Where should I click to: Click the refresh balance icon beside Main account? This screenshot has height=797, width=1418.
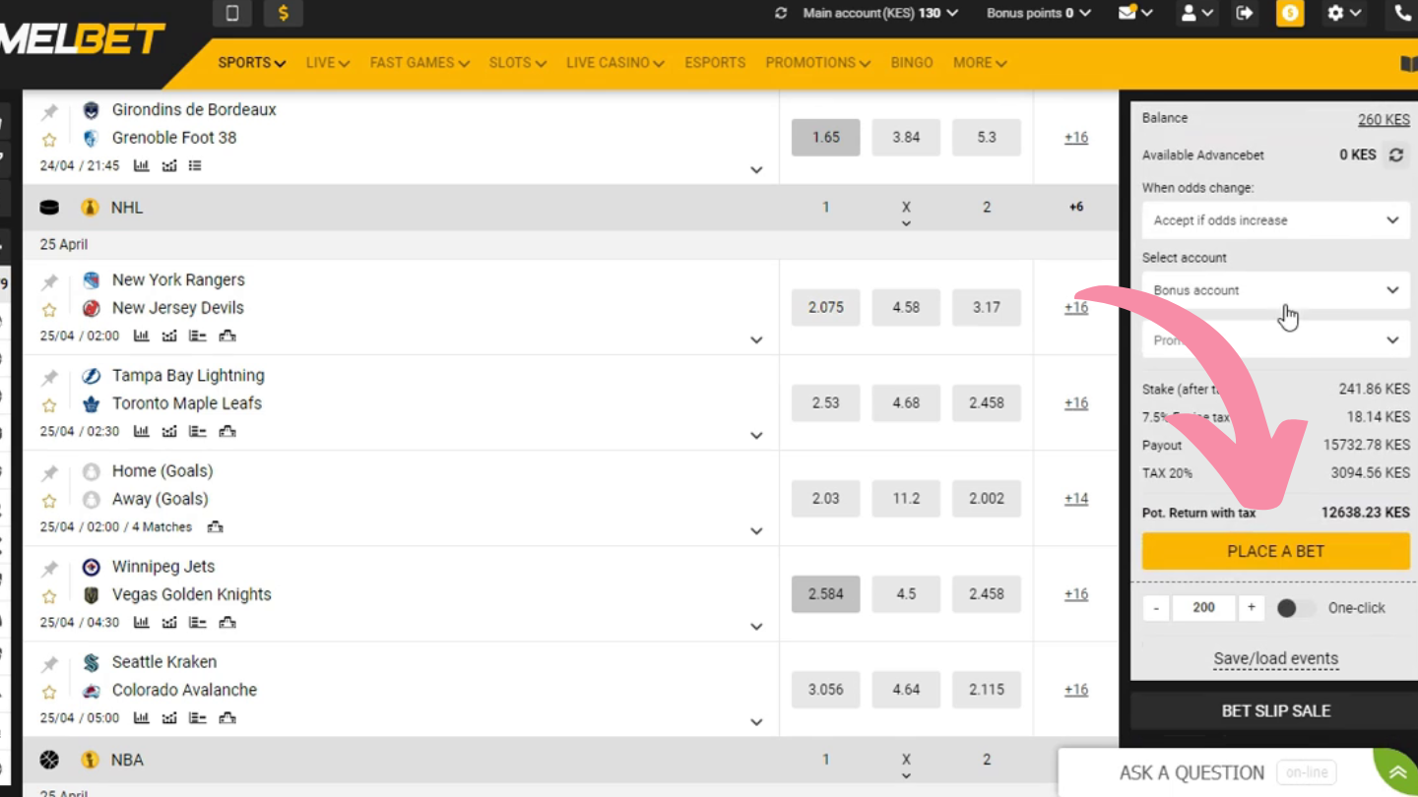click(x=782, y=13)
